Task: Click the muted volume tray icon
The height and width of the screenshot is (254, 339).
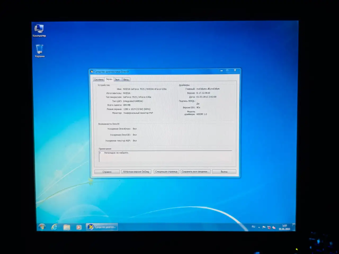Action: 274,227
